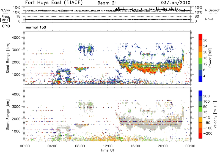Click the '3000' label on the power panel axis
This screenshot has height=152, width=220.
[x=16, y=50]
